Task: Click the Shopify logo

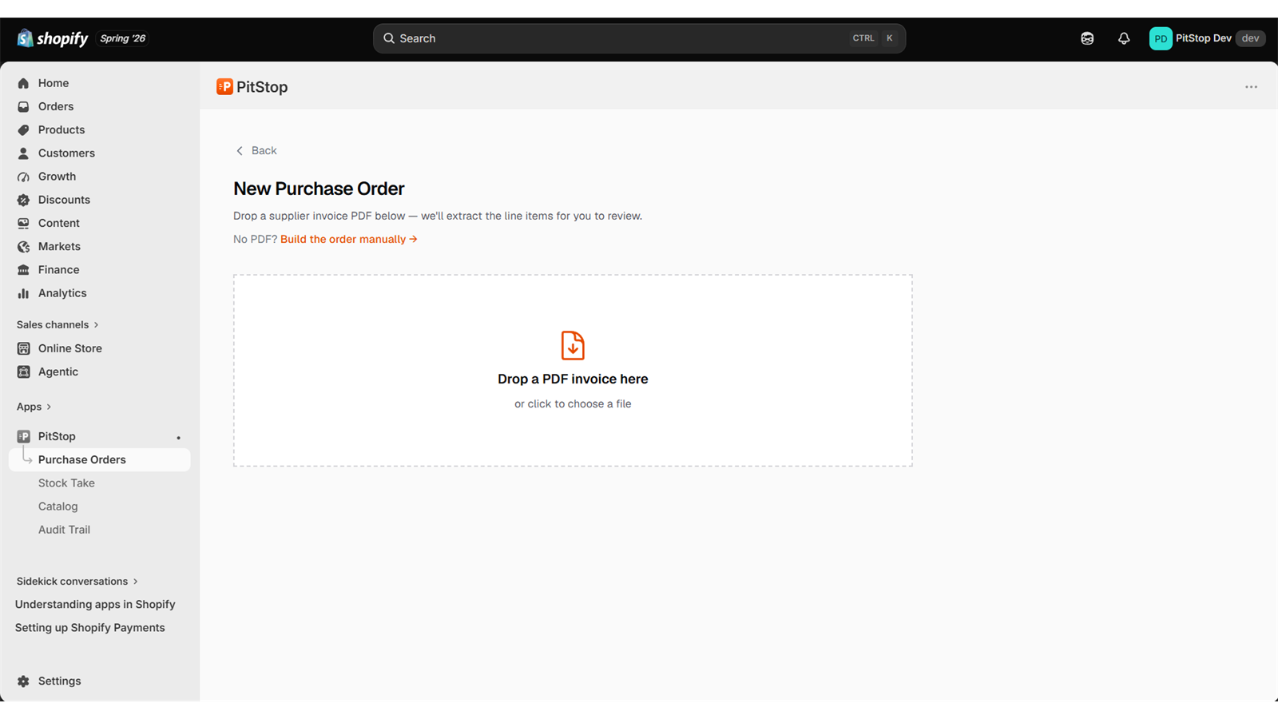Action: [x=53, y=38]
